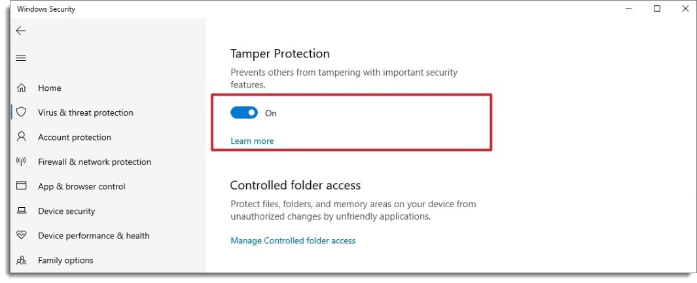
Task: Open Device performance & health section
Action: (x=94, y=235)
